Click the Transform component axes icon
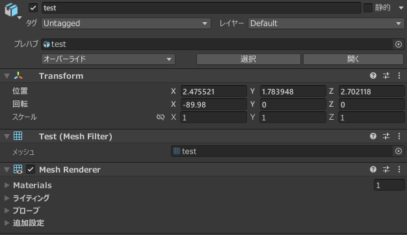 click(18, 76)
